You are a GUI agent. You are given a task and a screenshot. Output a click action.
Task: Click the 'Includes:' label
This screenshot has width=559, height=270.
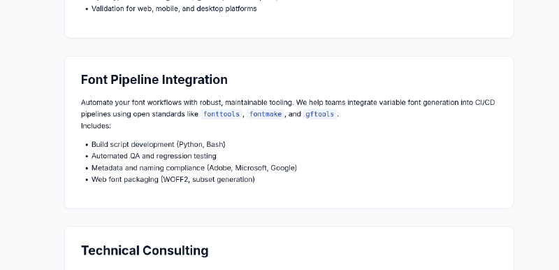(96, 126)
